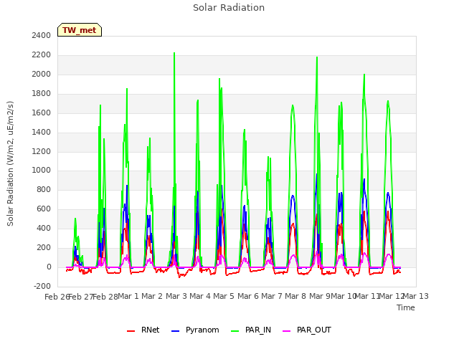The height and width of the screenshot is (344, 459).
Task: Click the blue Pyranom legend swatch
Action: click(x=175, y=331)
